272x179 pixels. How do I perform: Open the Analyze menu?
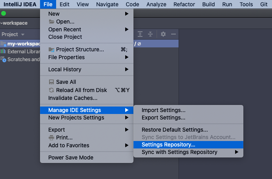point(156,4)
